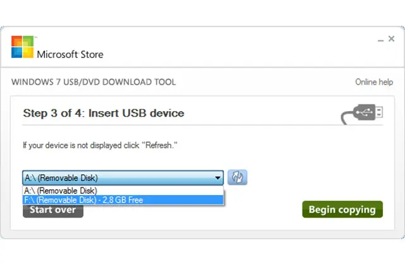The width and height of the screenshot is (405, 265).
Task: Click the "Insert USB device" heading text
Action: click(136, 114)
